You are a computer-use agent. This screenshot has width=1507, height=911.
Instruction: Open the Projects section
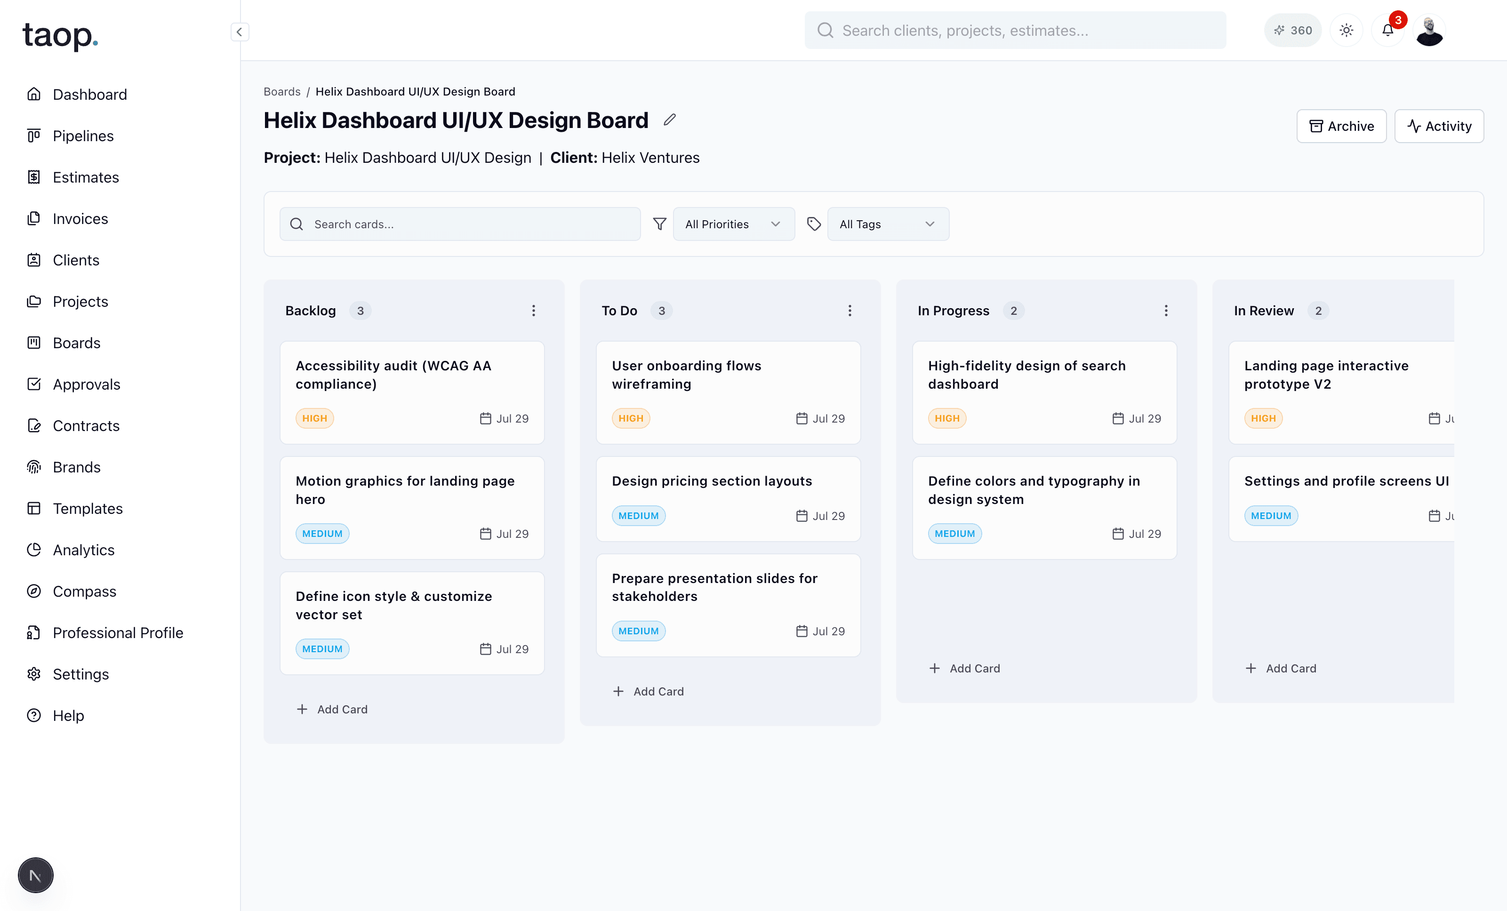click(x=80, y=302)
